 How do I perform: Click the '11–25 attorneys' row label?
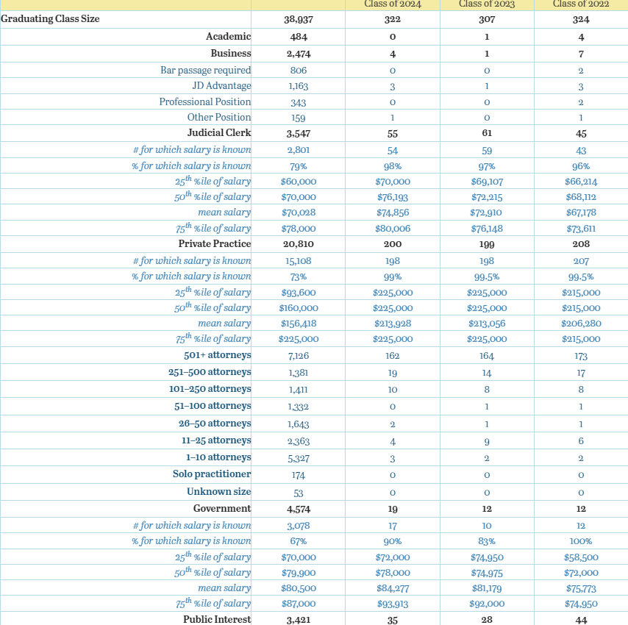point(216,440)
